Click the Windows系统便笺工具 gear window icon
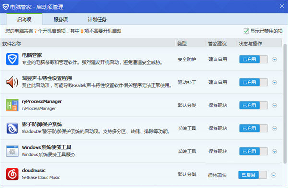This screenshot has width=288, height=188. pyautogui.click(x=12, y=151)
